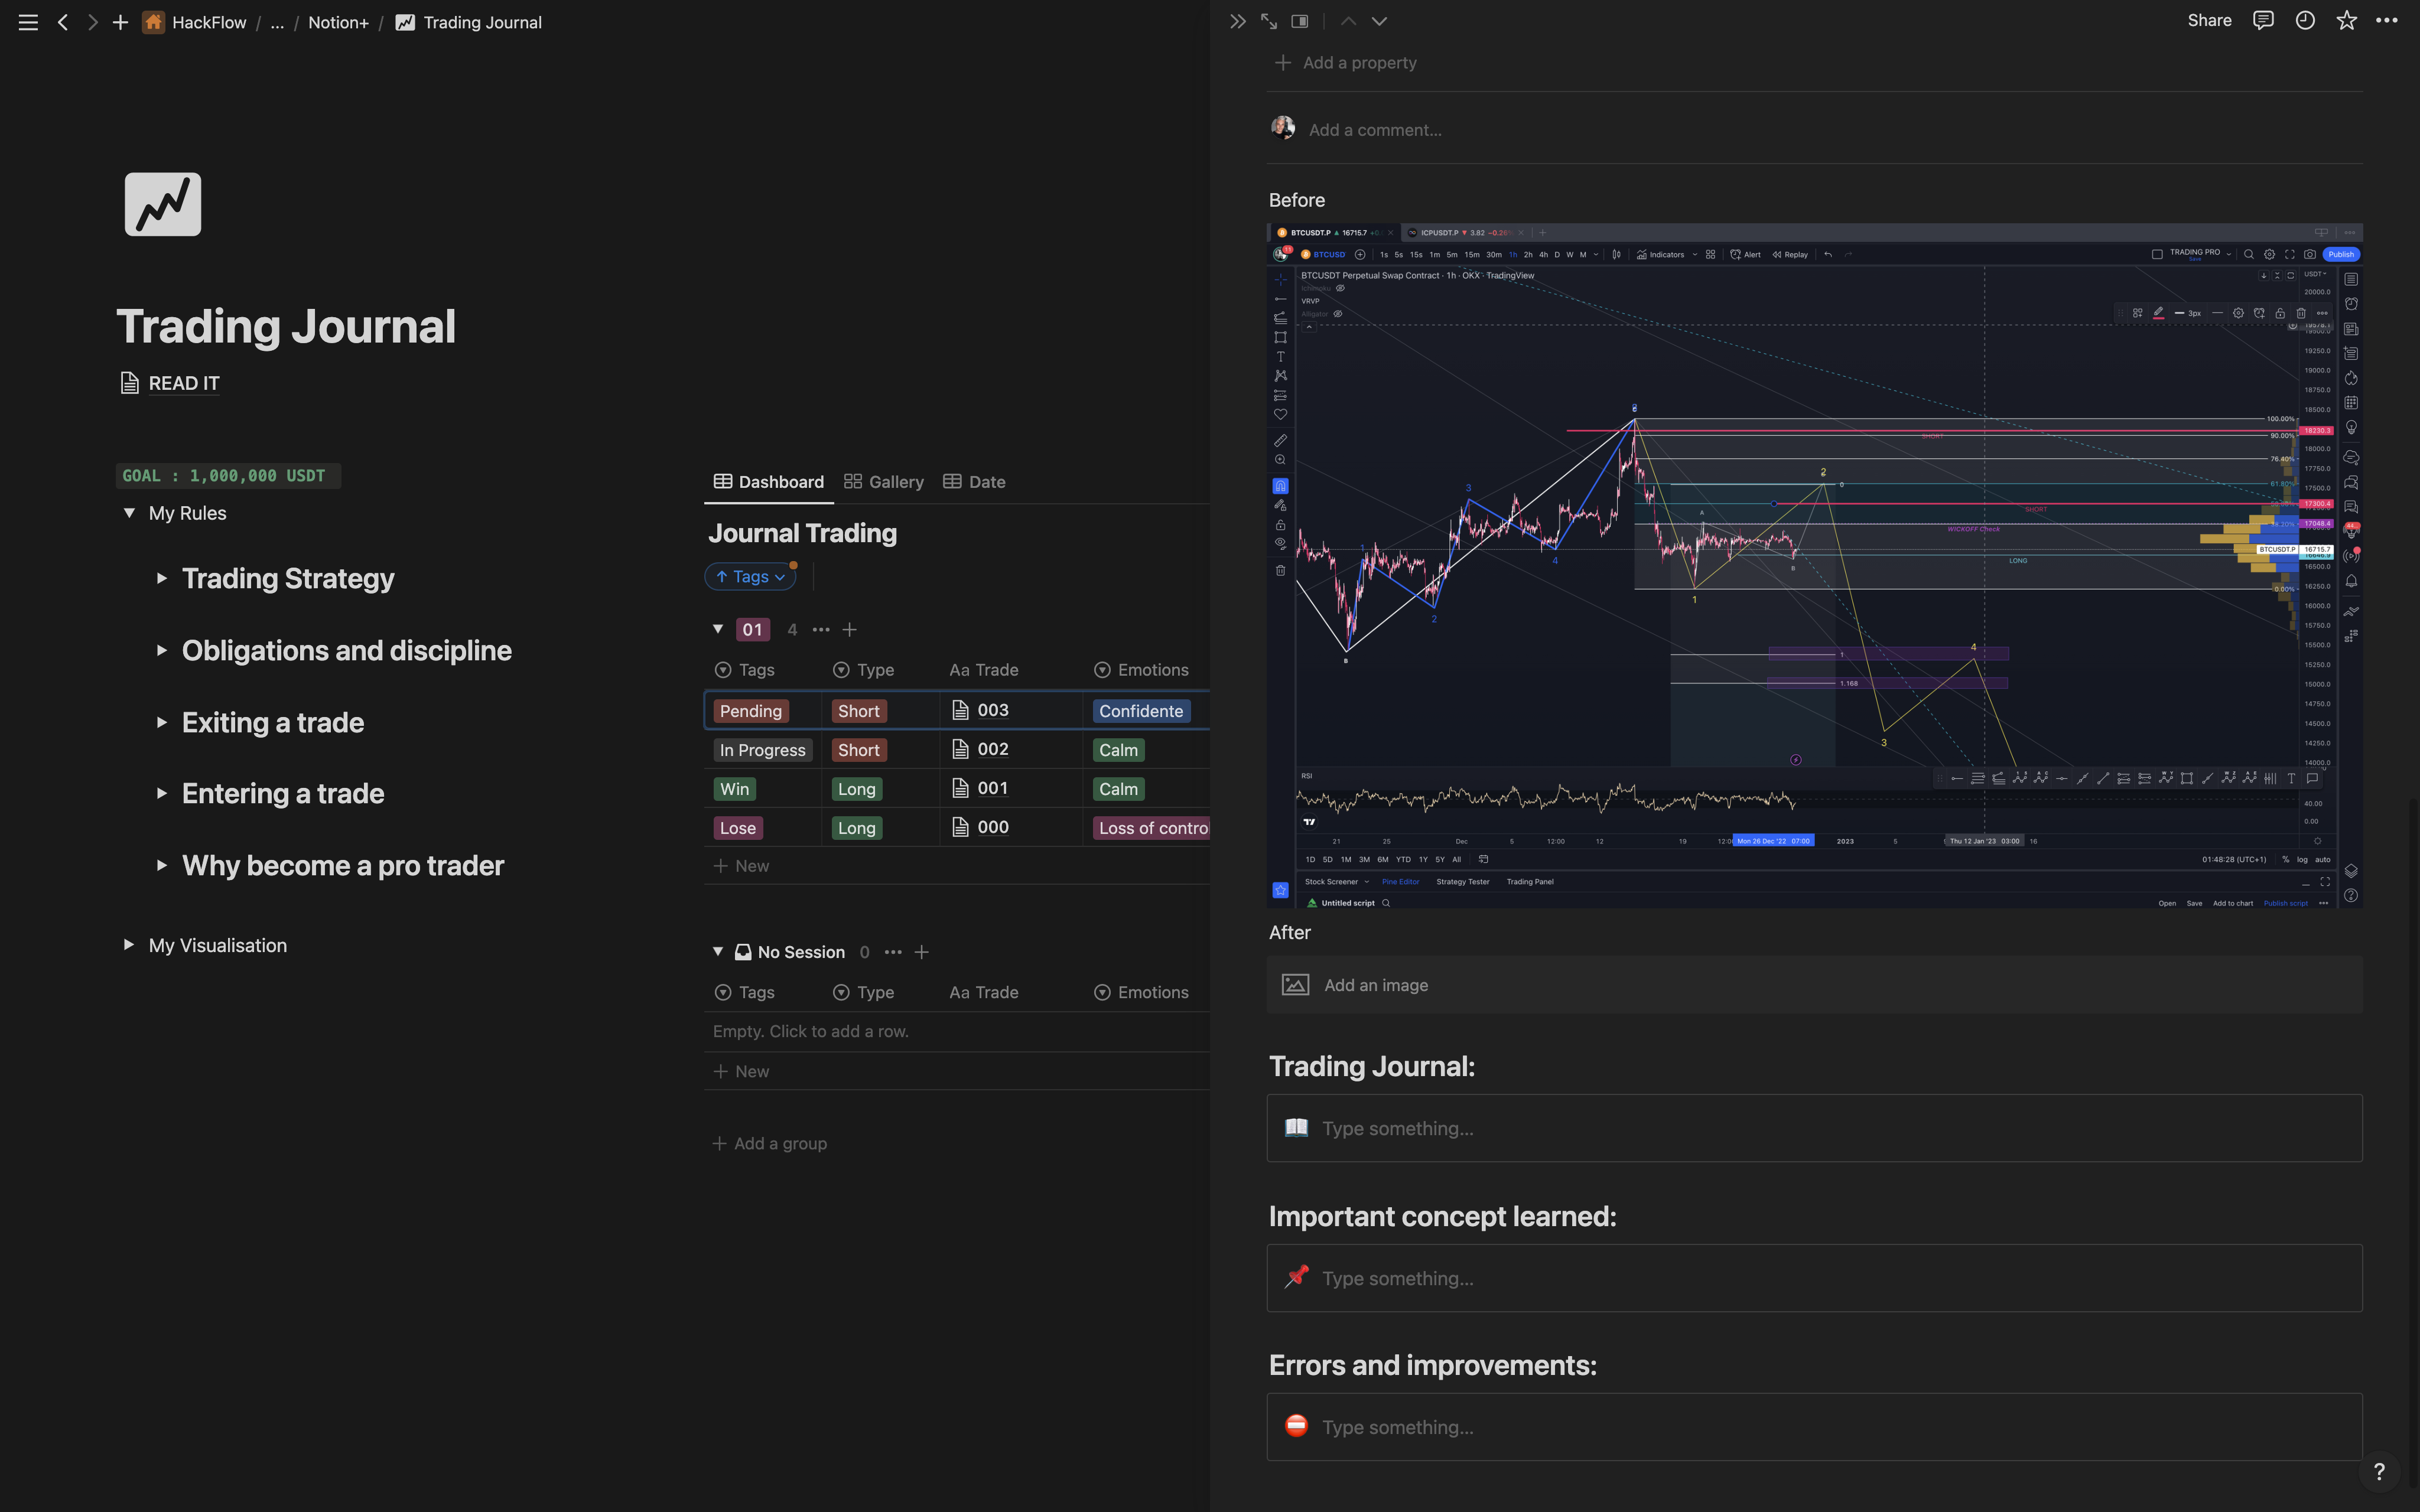Image resolution: width=2420 pixels, height=1512 pixels.
Task: Click the Trading Journal chart page icon
Action: [x=163, y=204]
